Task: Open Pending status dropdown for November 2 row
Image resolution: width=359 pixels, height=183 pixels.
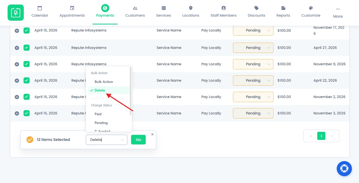Action: [x=253, y=97]
